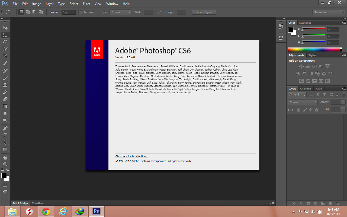Open Windows Explorer from the taskbar

pyautogui.click(x=12, y=212)
